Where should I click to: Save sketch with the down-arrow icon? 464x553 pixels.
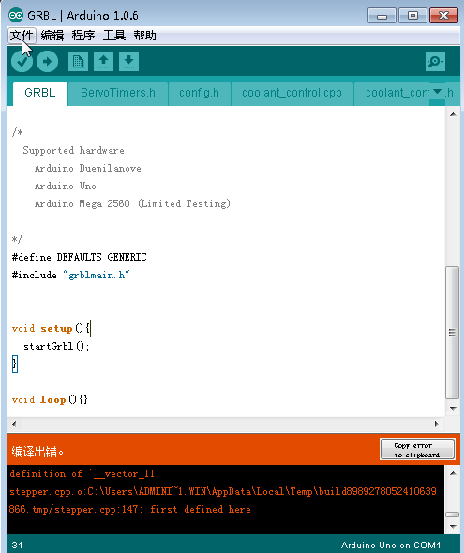tap(128, 61)
